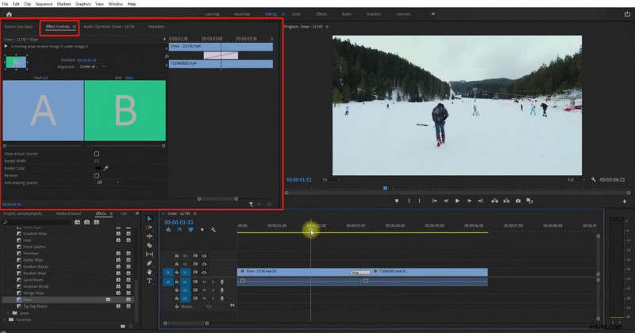This screenshot has width=635, height=333.
Task: Play the Program monitor video
Action: [x=457, y=201]
